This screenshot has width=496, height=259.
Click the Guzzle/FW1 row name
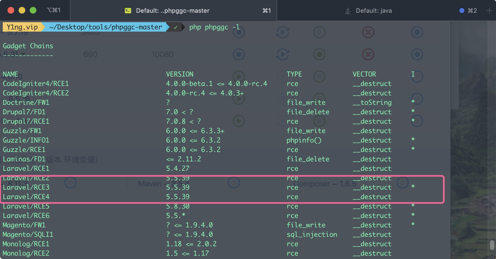(x=22, y=131)
